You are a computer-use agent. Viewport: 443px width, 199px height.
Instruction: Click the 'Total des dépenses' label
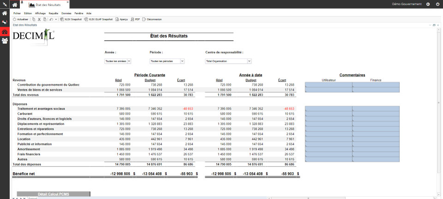(x=27, y=164)
